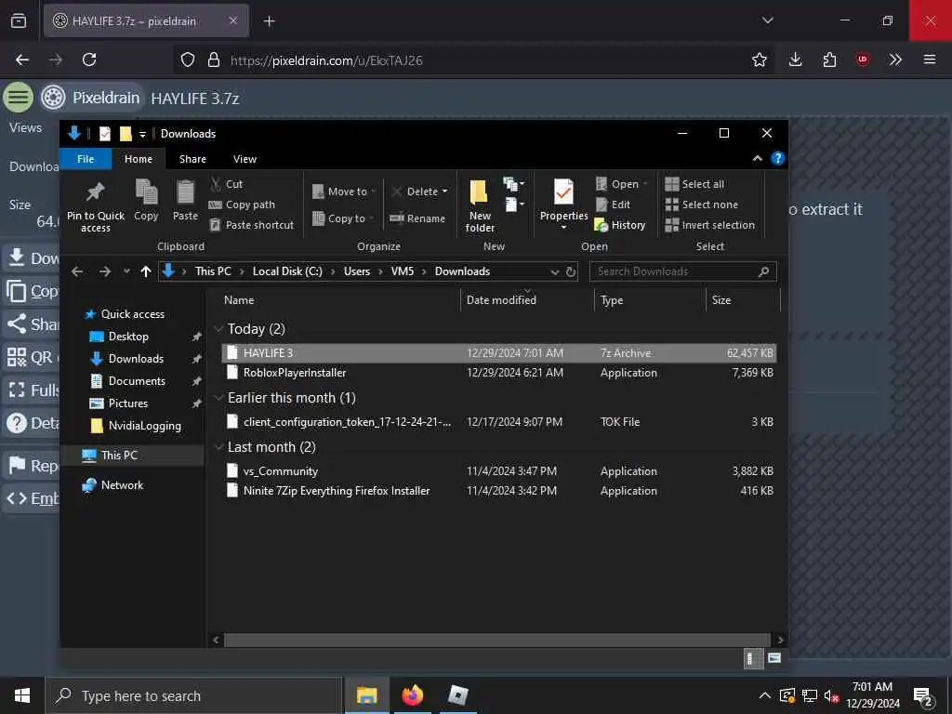Open Pictures in the navigation pane
This screenshot has height=714, width=952.
click(x=127, y=403)
